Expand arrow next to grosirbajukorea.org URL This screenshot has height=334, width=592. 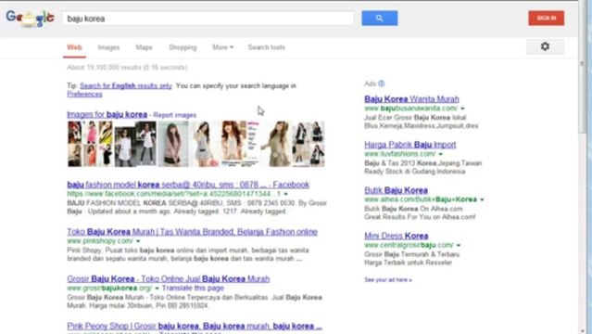pyautogui.click(x=157, y=289)
